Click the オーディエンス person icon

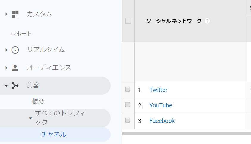(15, 68)
